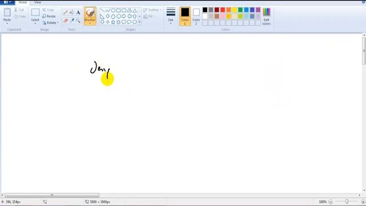The height and width of the screenshot is (206, 366).
Task: Choose the Left arrow shape
Action: tap(129, 17)
